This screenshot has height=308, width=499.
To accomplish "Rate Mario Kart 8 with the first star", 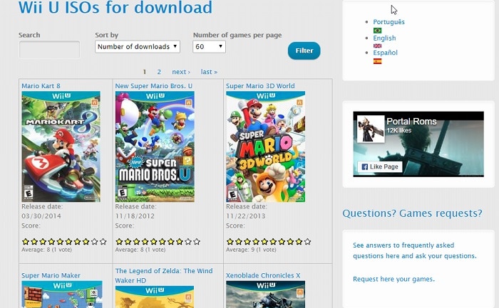I will (x=26, y=242).
